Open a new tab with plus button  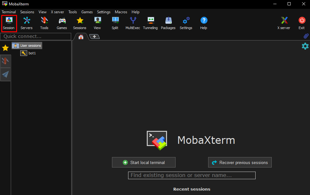pyautogui.click(x=94, y=37)
